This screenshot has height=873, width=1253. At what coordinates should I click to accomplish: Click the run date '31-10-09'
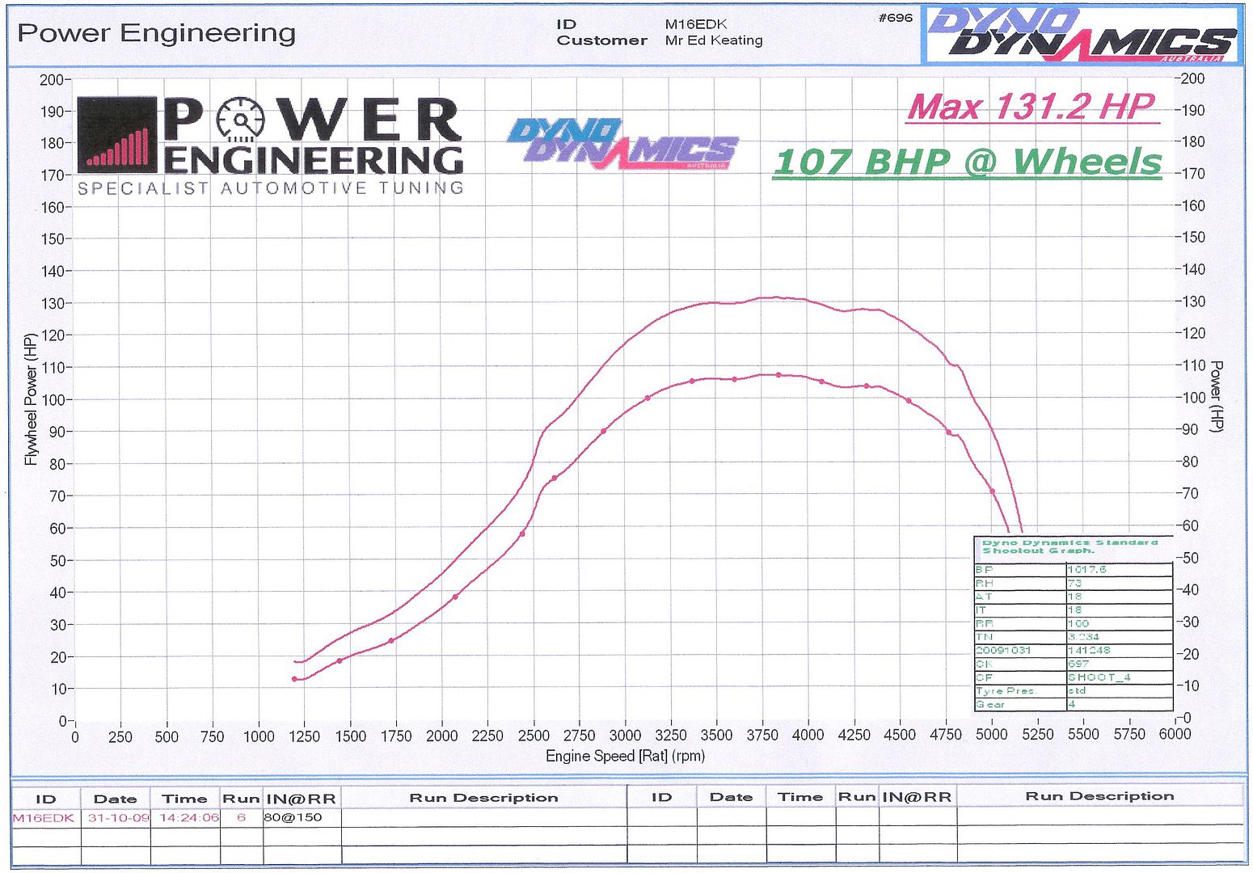coord(119,818)
